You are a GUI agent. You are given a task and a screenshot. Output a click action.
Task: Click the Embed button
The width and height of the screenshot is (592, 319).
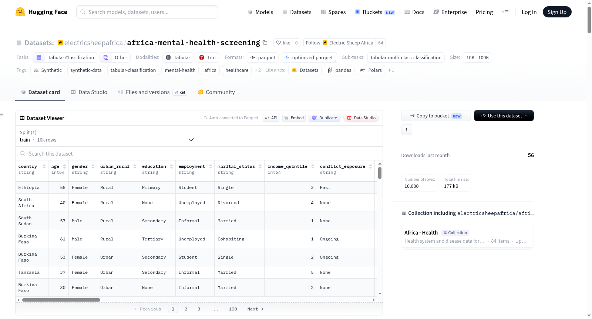pos(294,118)
